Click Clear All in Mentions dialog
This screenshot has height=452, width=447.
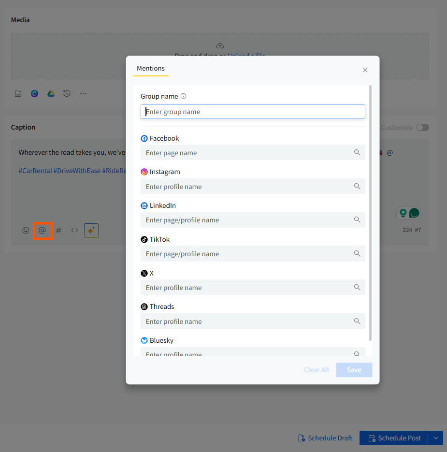(316, 370)
